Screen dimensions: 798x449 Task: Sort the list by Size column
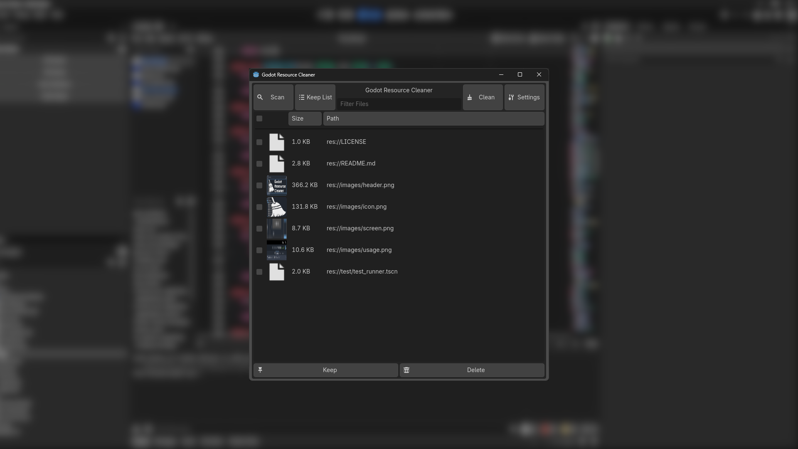tap(305, 118)
